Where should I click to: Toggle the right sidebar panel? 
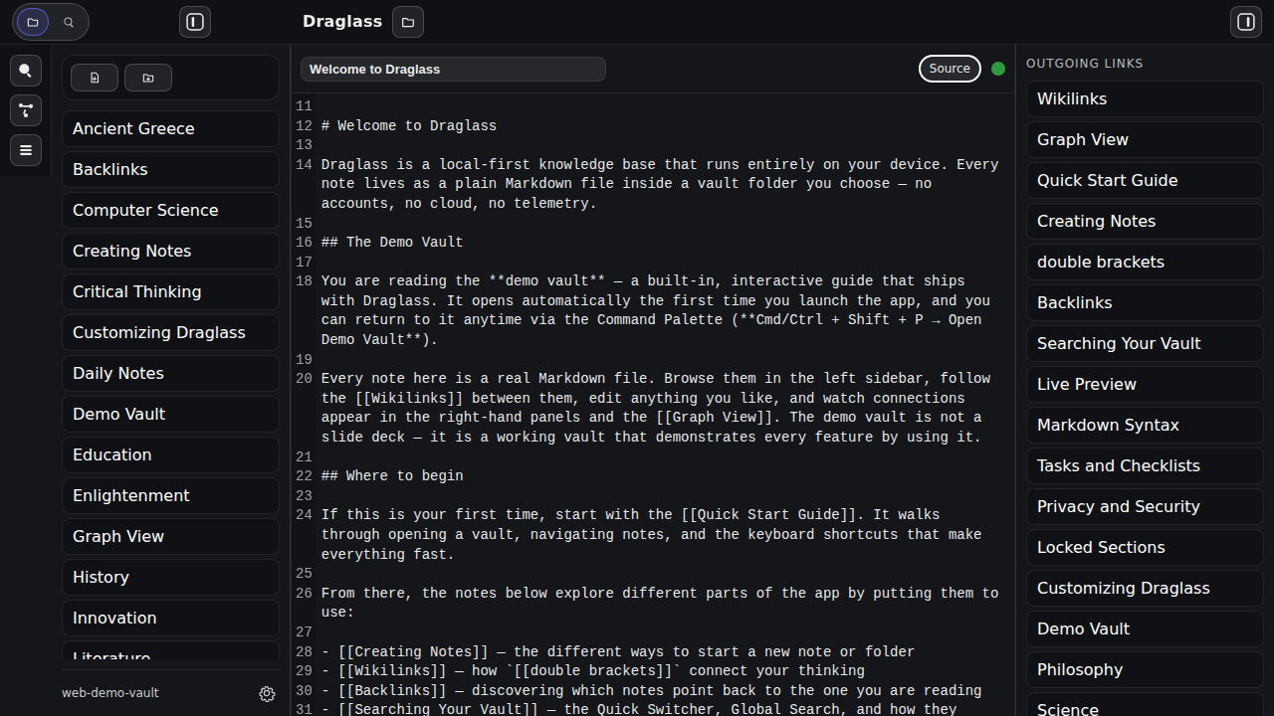1246,22
